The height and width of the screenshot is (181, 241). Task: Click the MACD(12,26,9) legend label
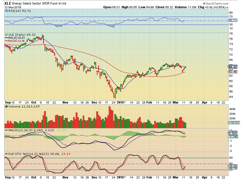(x=20, y=130)
